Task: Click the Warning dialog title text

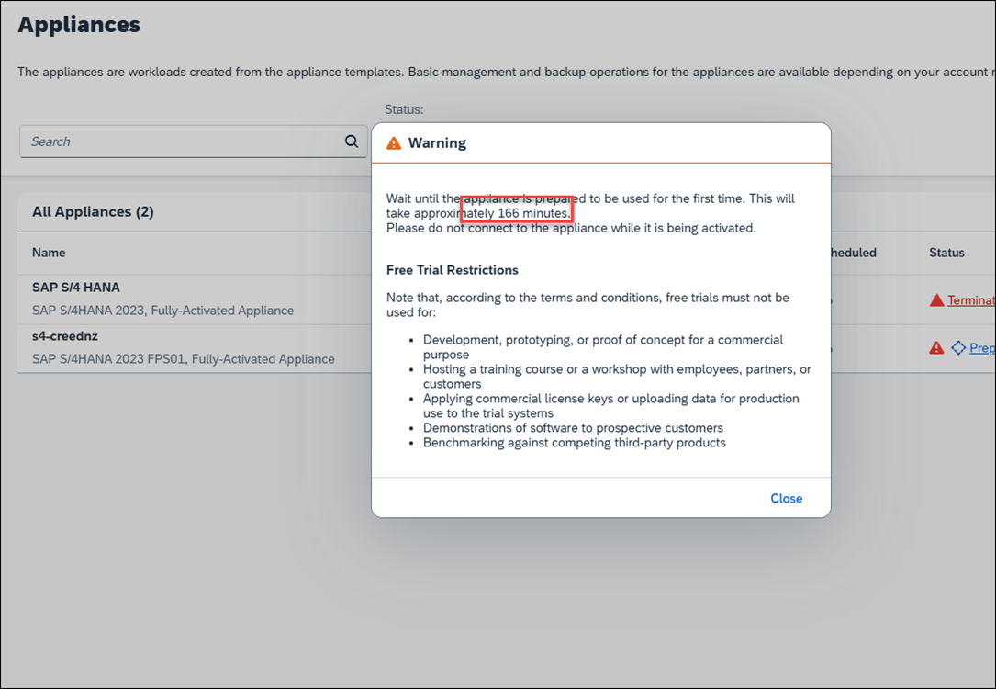Action: coord(437,143)
